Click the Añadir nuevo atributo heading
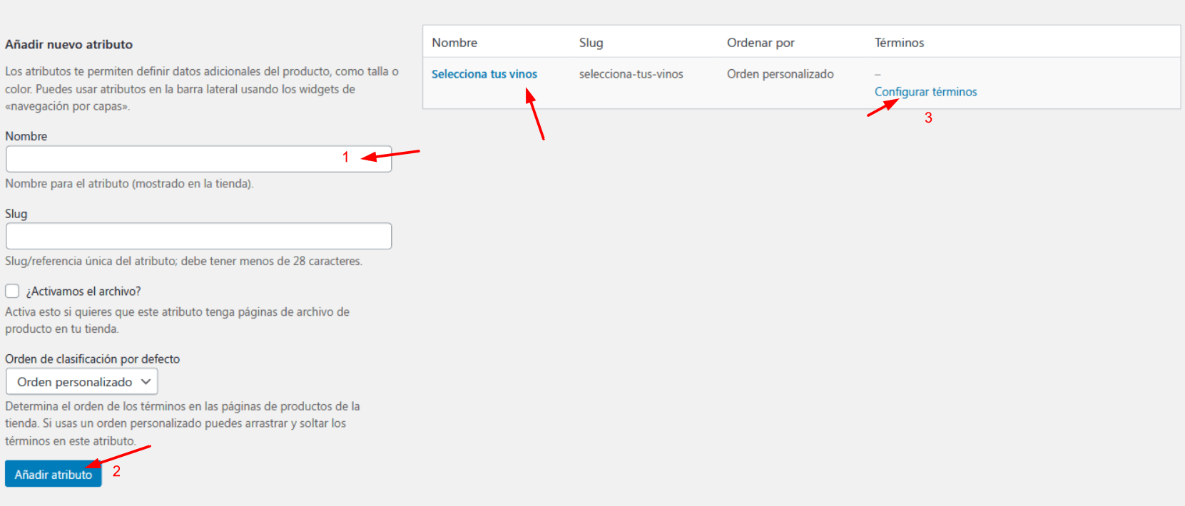 click(x=68, y=44)
